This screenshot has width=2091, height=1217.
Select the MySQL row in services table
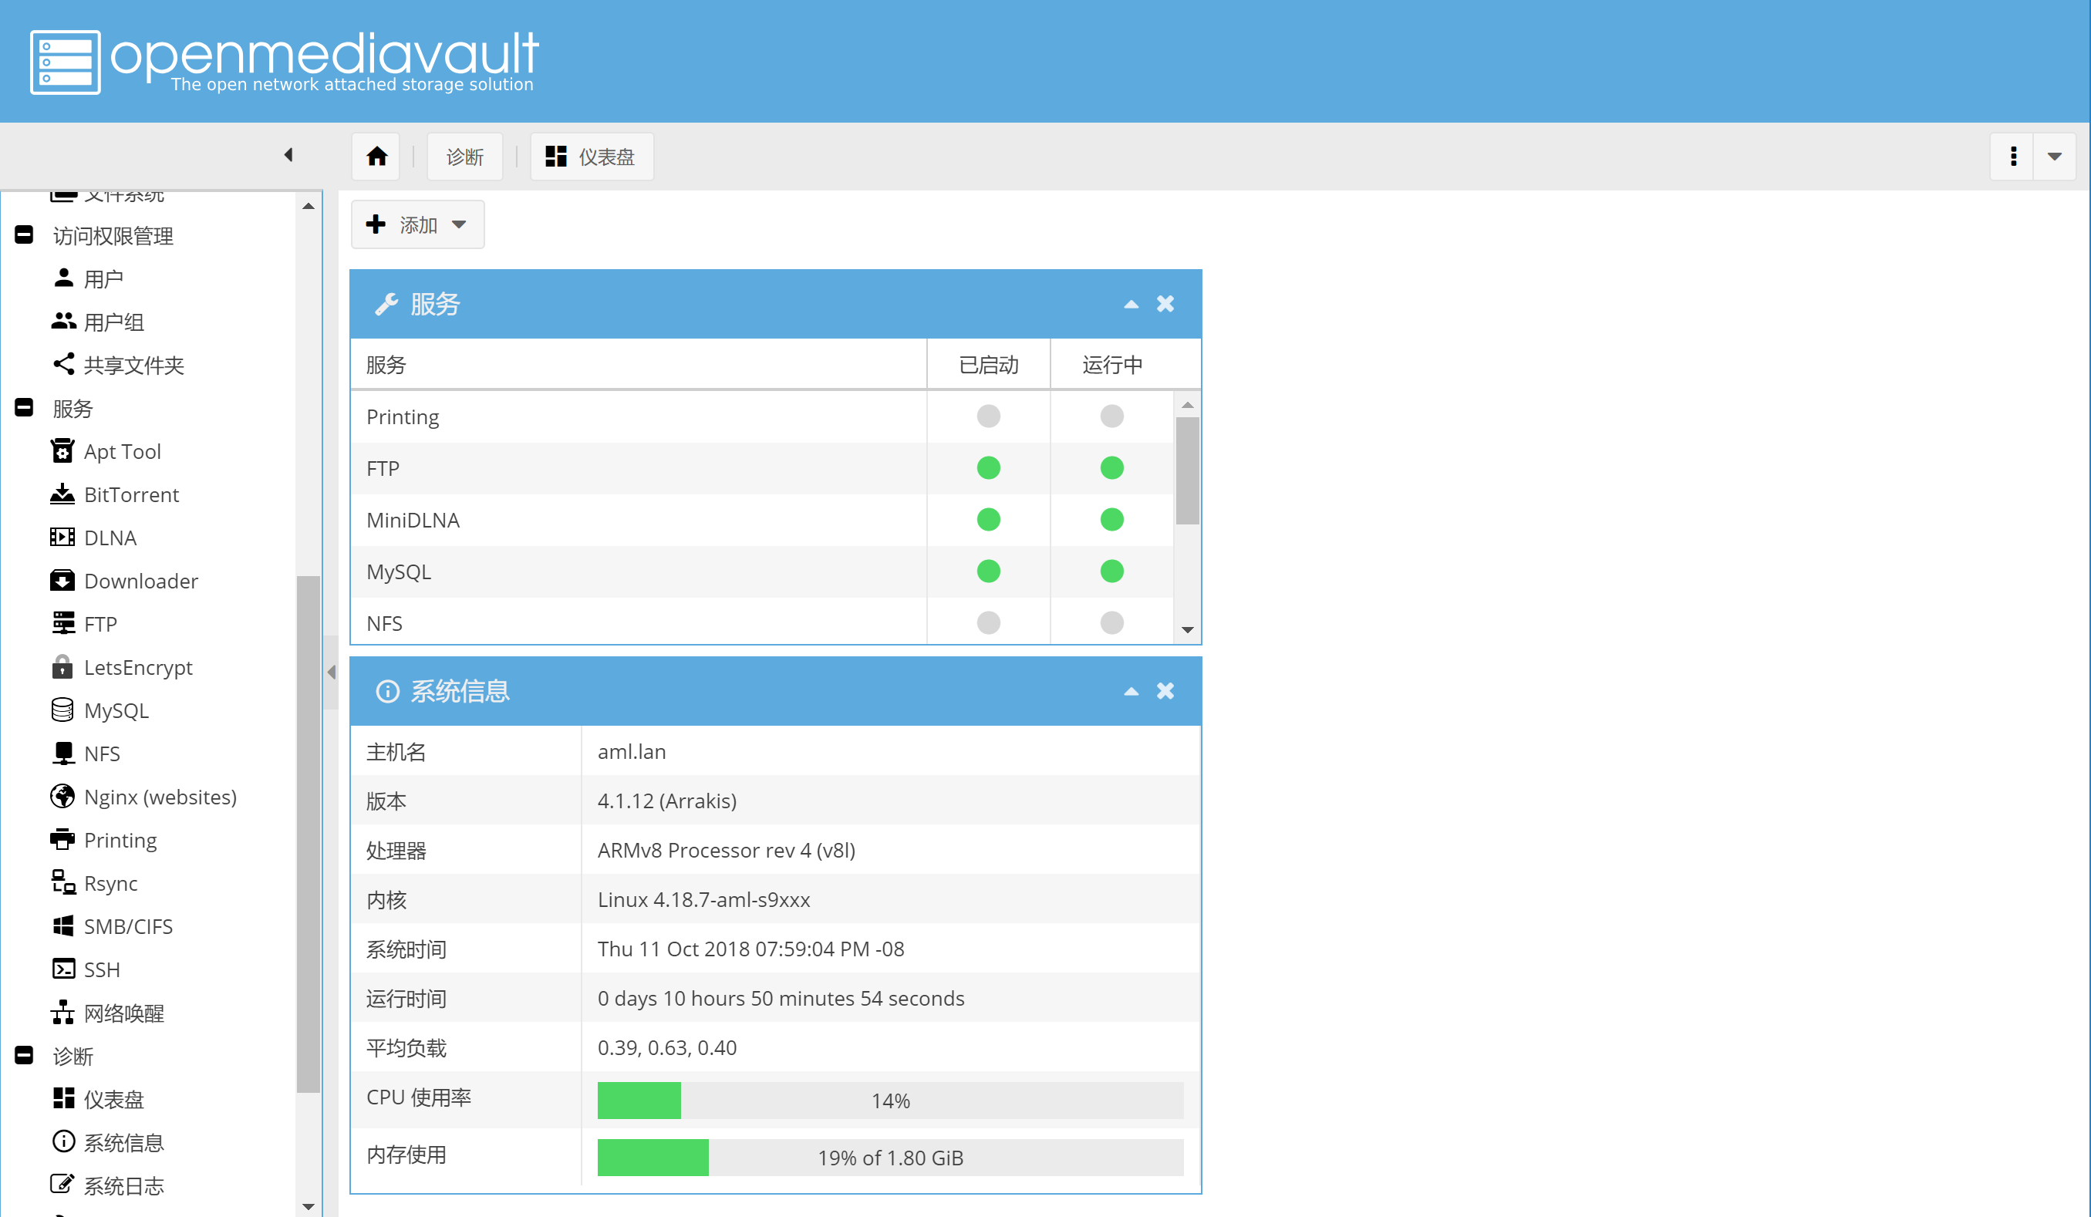762,571
